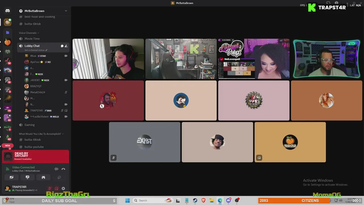Image resolution: width=364 pixels, height=205 pixels.
Task: Open server icon with 7 notifications badge
Action: pyautogui.click(x=8, y=128)
